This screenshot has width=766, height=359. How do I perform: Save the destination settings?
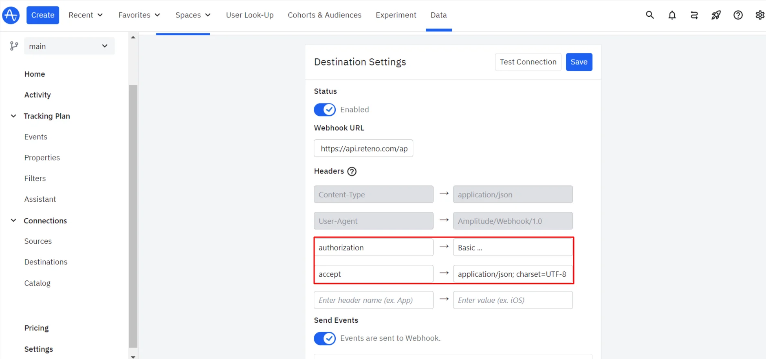coord(579,62)
